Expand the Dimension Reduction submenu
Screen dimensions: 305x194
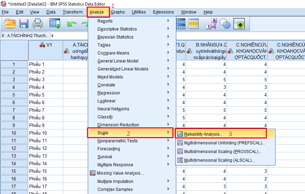(118, 125)
